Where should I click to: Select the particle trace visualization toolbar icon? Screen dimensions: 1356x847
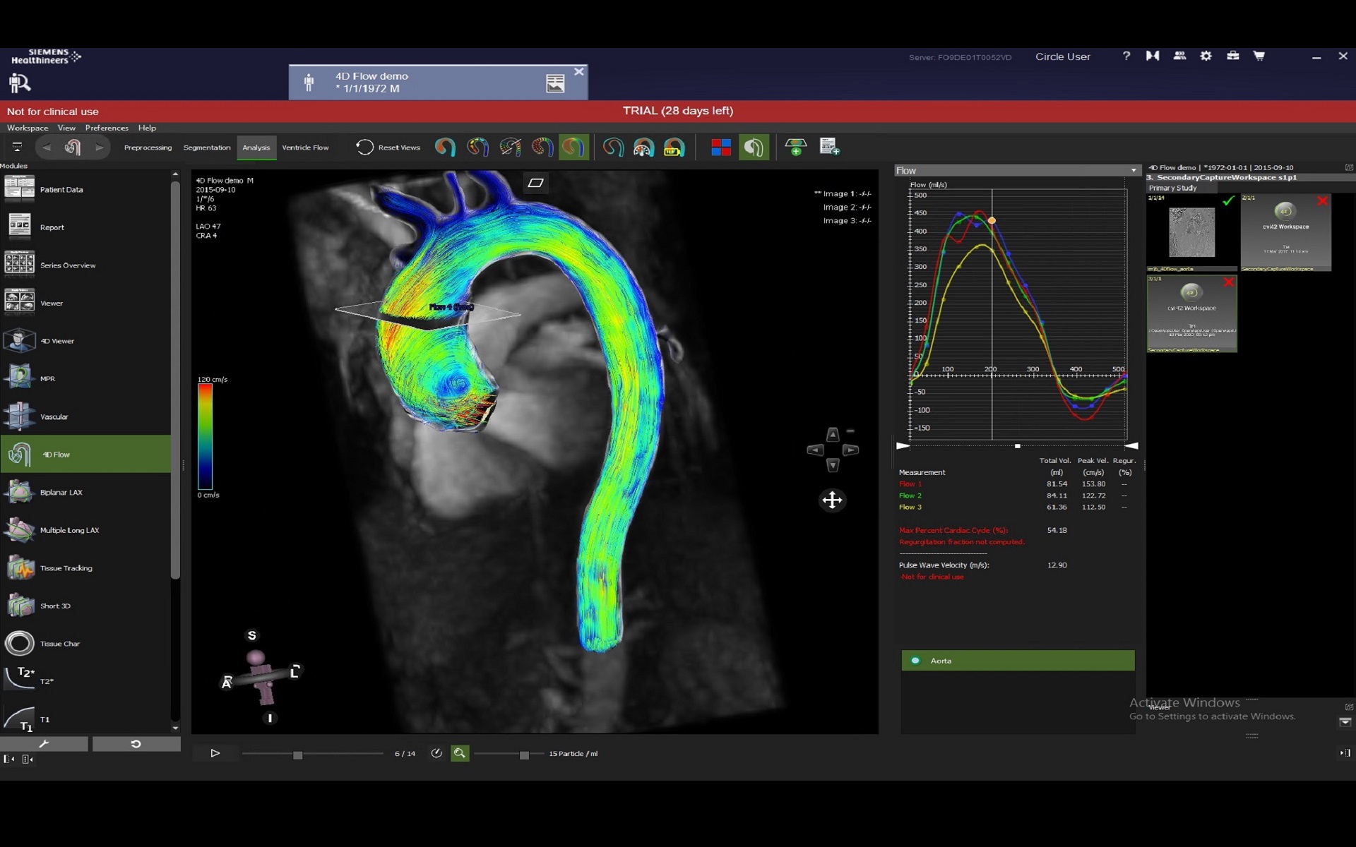[x=542, y=148]
